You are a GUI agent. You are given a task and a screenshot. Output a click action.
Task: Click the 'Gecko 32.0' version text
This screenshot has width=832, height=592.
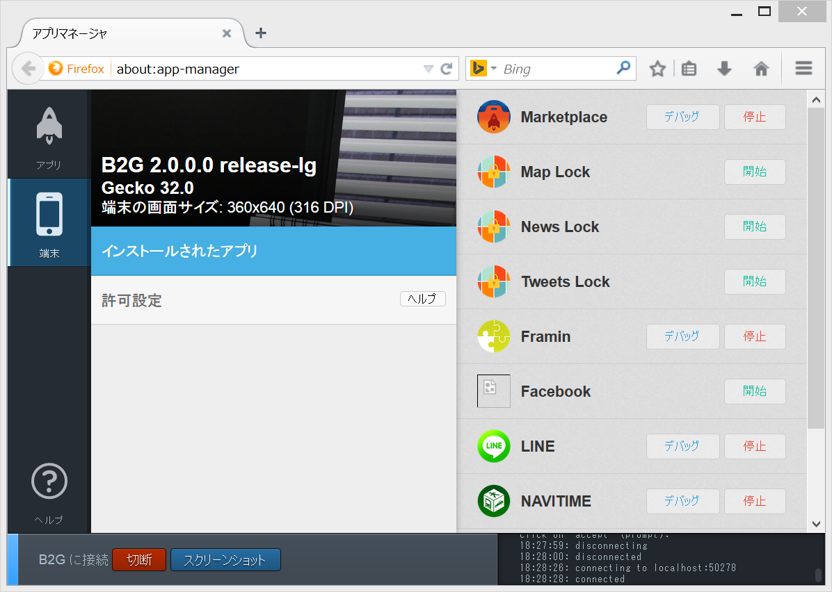tap(147, 188)
